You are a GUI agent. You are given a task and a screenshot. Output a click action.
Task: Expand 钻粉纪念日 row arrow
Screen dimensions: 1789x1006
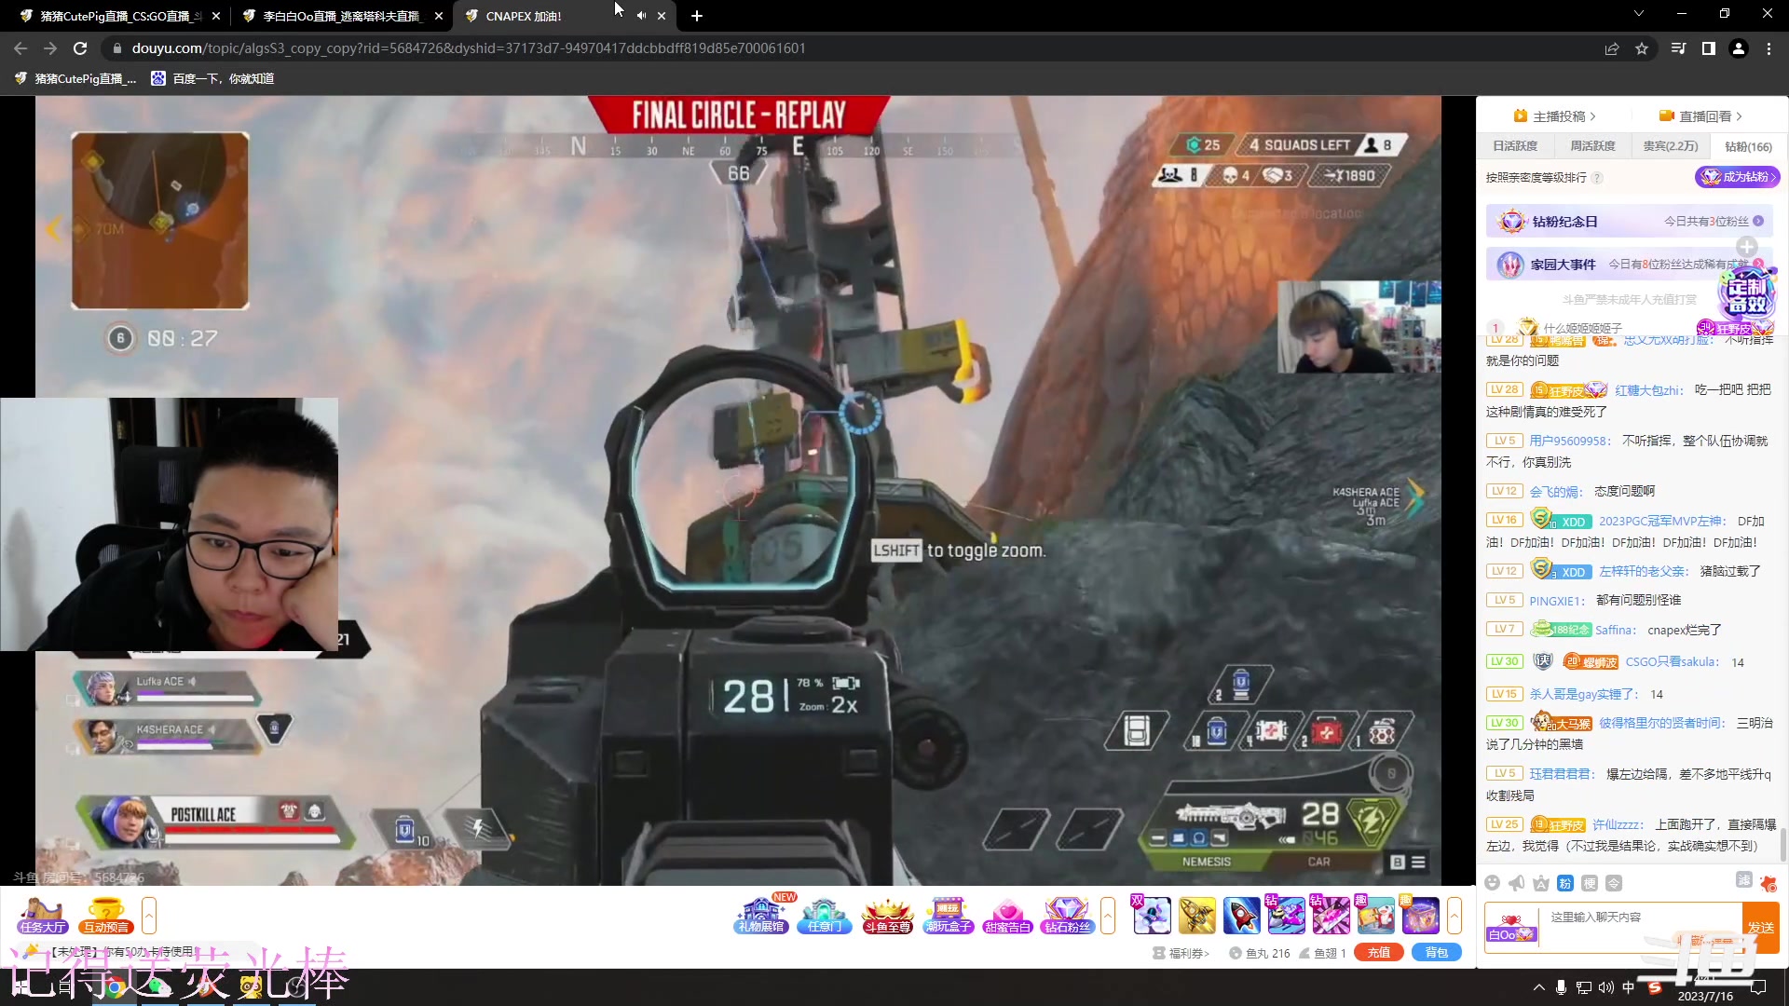(1758, 222)
